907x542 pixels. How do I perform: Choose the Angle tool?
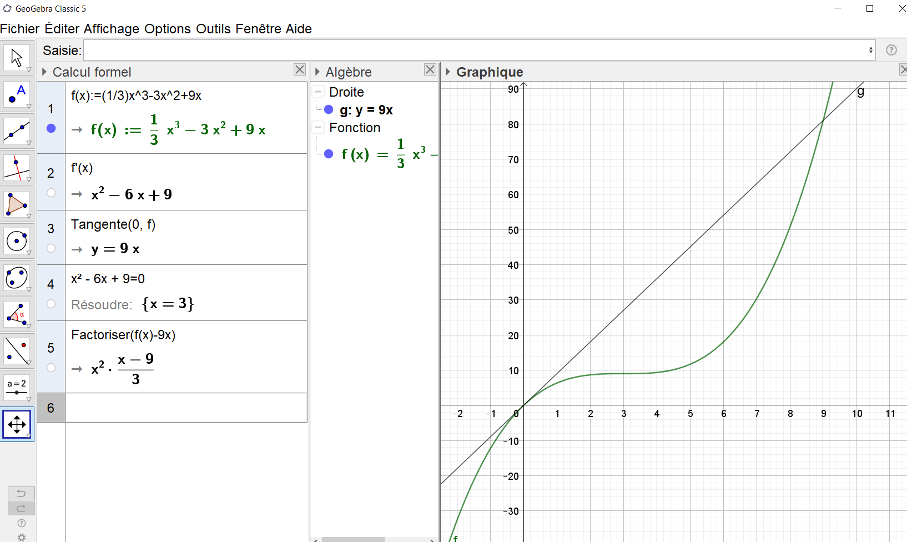17,314
